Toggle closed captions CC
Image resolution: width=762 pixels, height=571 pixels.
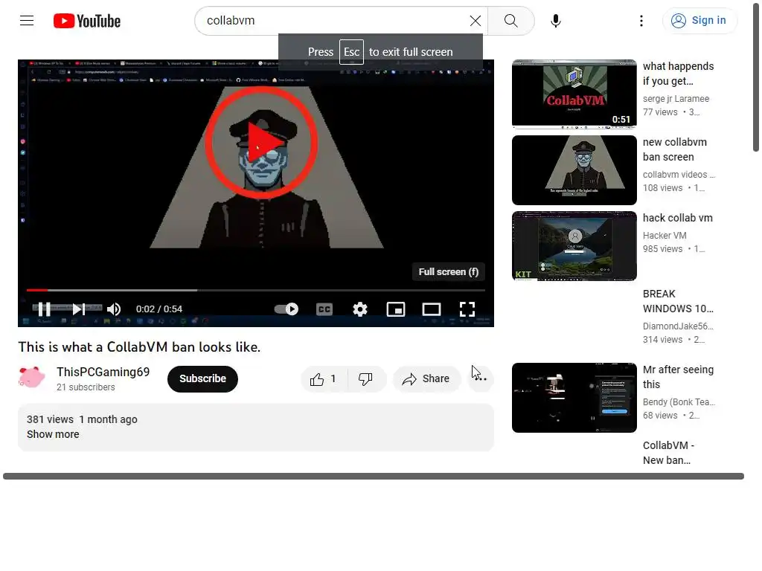click(324, 309)
